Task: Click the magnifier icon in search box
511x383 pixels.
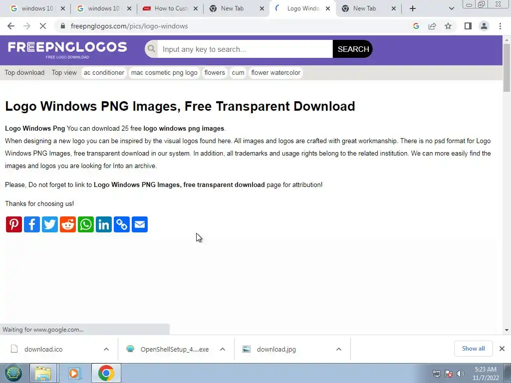Action: 151,49
